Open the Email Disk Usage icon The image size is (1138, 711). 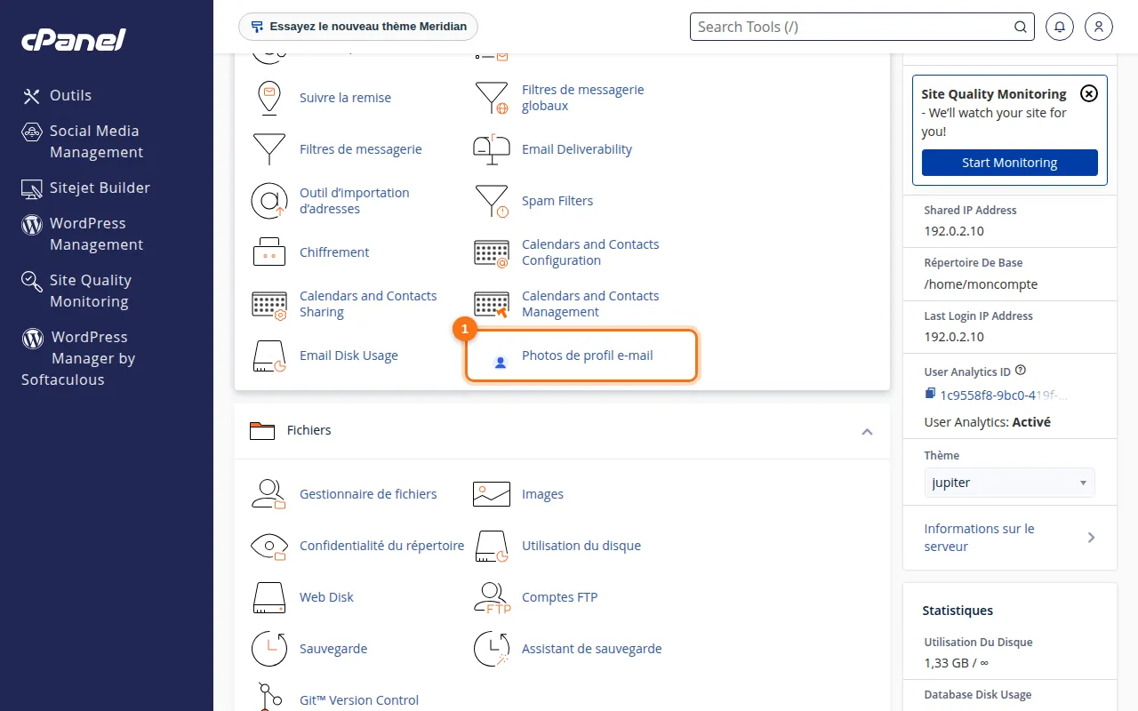click(269, 355)
